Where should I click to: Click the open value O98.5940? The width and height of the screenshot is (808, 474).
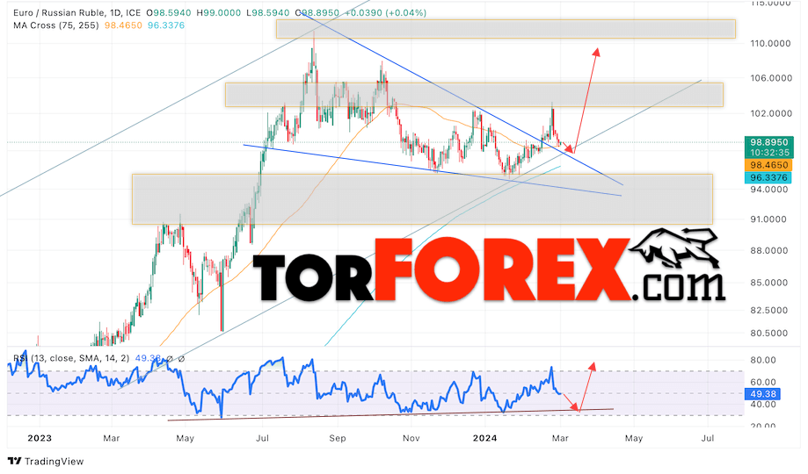pyautogui.click(x=171, y=13)
